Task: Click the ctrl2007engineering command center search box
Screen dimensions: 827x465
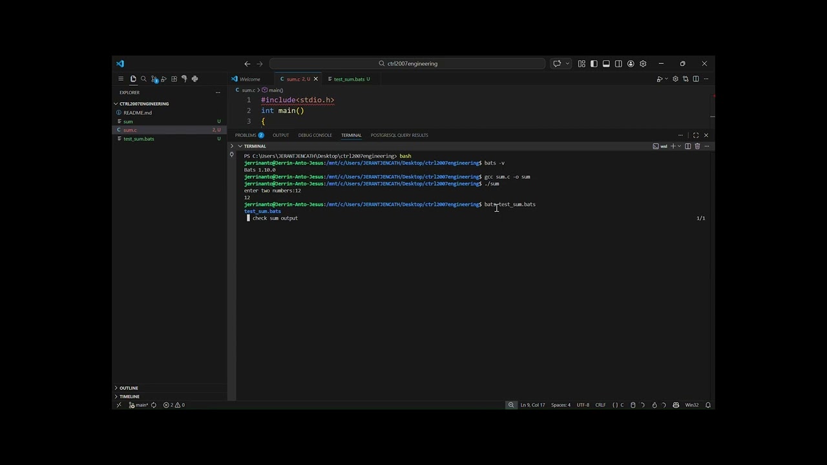Action: [x=408, y=63]
